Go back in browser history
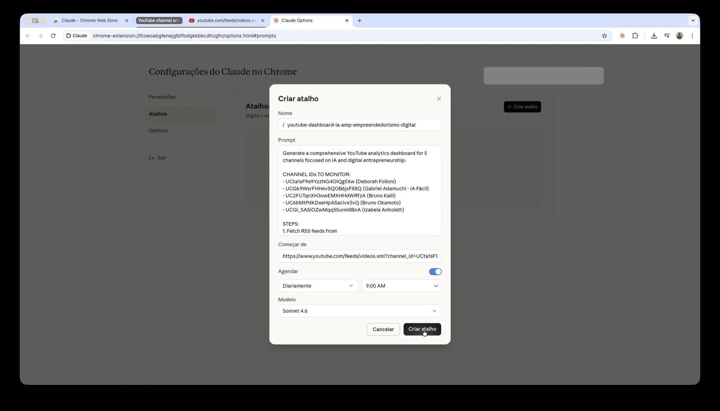The height and width of the screenshot is (411, 720). [x=27, y=36]
